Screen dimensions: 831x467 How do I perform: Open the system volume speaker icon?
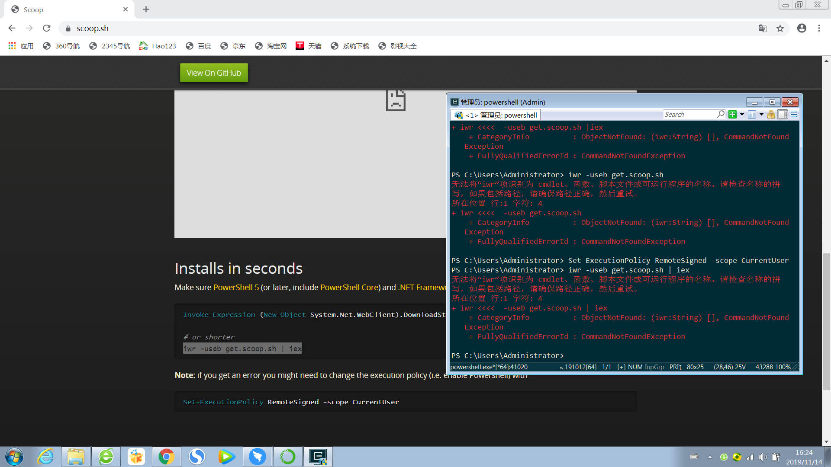763,457
